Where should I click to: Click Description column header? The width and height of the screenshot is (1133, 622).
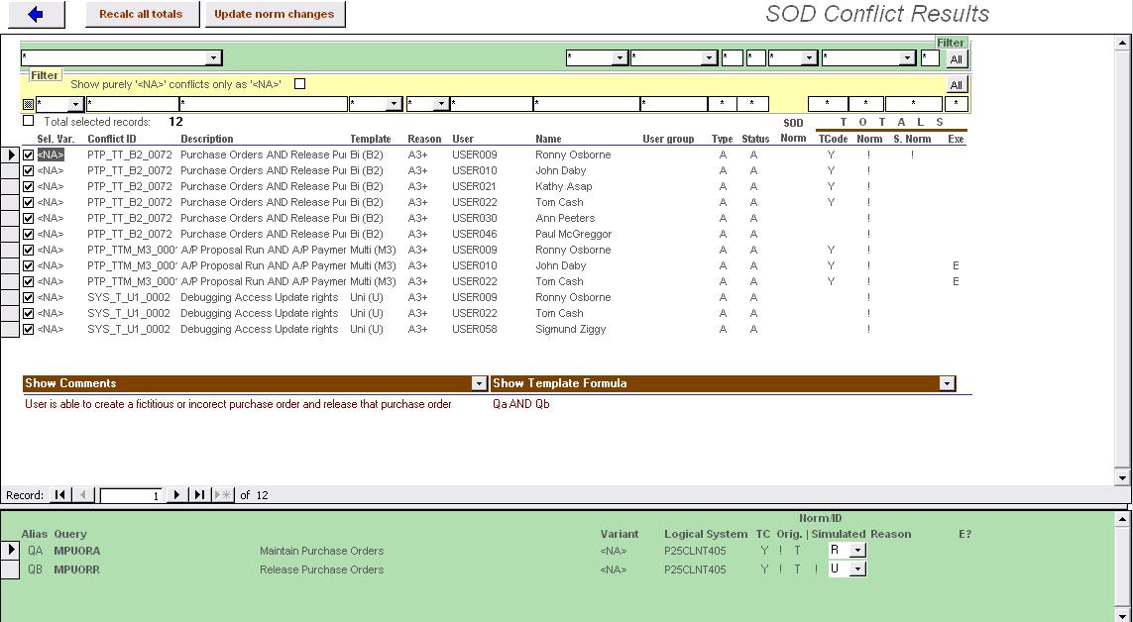pyautogui.click(x=207, y=139)
